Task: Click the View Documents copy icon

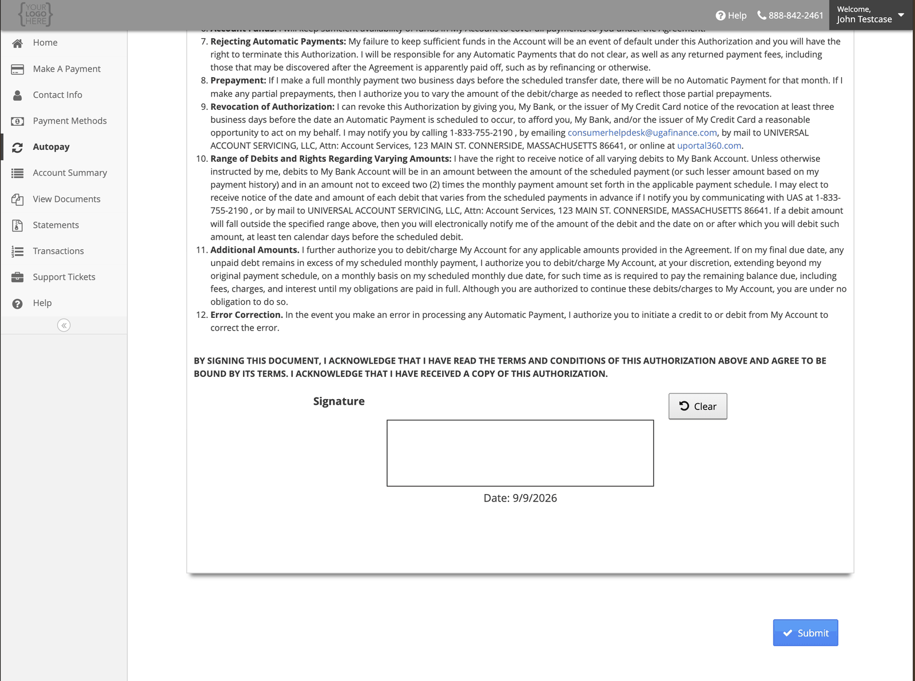Action: [17, 200]
